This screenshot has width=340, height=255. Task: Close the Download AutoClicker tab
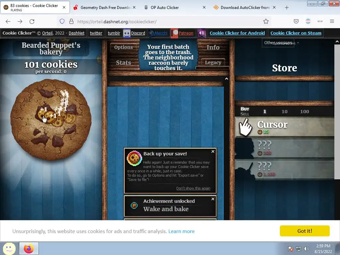(274, 7)
